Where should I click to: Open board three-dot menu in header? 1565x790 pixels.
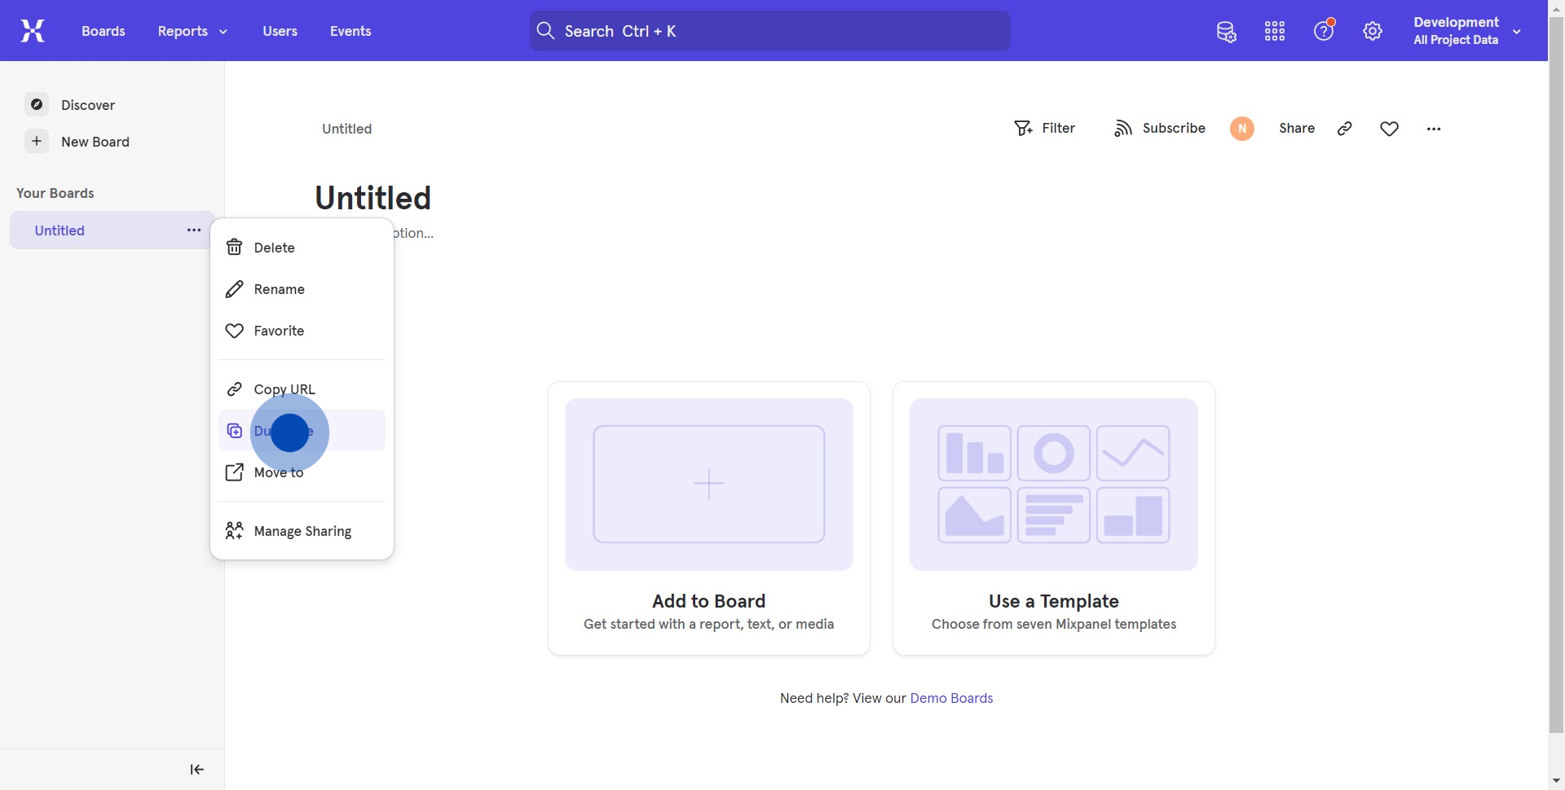[1434, 129]
